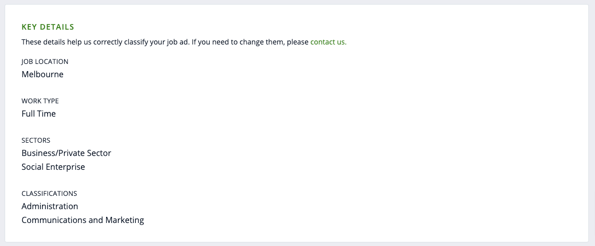Screen dimensions: 595x246
Task: Click the green 'contact us' link
Action: point(328,42)
